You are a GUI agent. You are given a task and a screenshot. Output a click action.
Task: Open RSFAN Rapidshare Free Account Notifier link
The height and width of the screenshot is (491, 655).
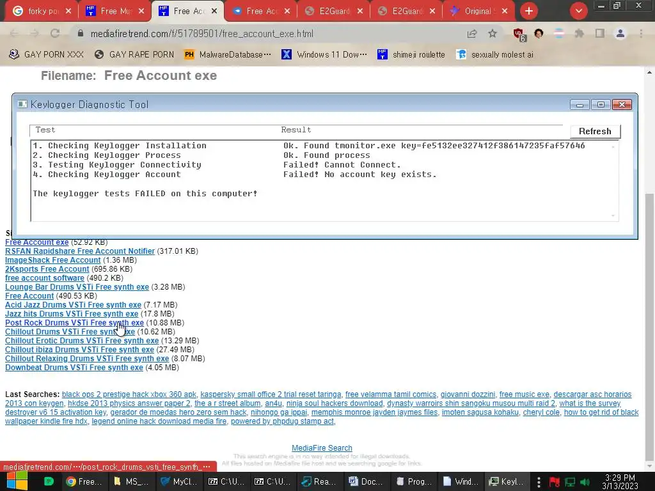[80, 251]
